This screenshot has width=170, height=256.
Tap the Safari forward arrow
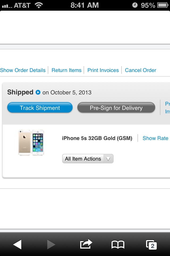(51, 245)
